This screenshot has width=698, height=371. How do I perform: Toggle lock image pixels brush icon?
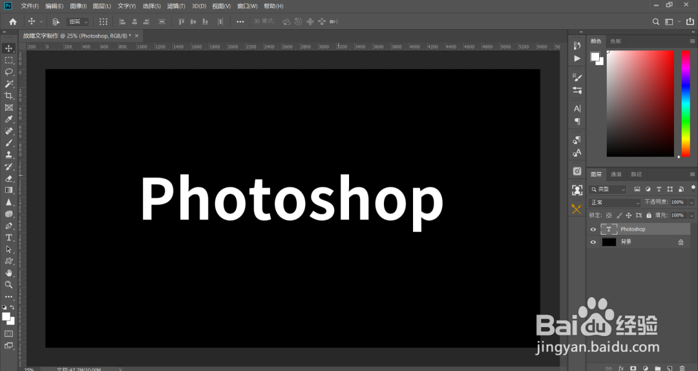619,216
